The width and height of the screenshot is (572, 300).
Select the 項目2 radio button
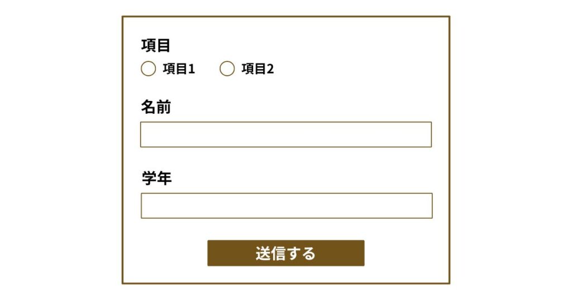point(227,69)
